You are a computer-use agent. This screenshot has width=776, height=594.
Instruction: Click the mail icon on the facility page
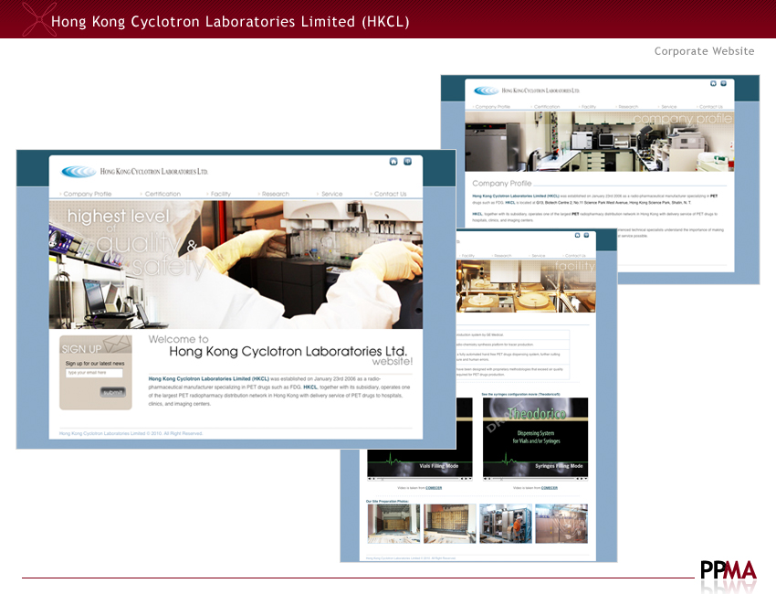586,236
